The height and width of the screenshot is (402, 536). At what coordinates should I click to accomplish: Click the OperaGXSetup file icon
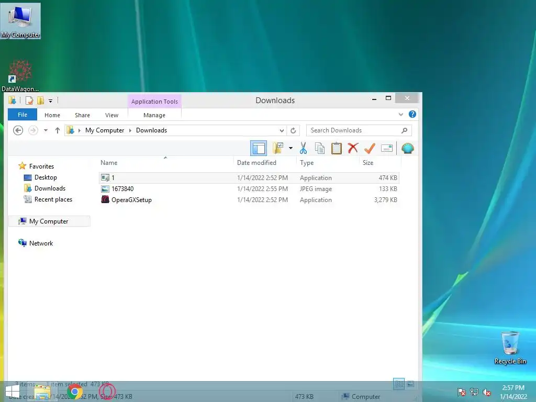coord(105,199)
